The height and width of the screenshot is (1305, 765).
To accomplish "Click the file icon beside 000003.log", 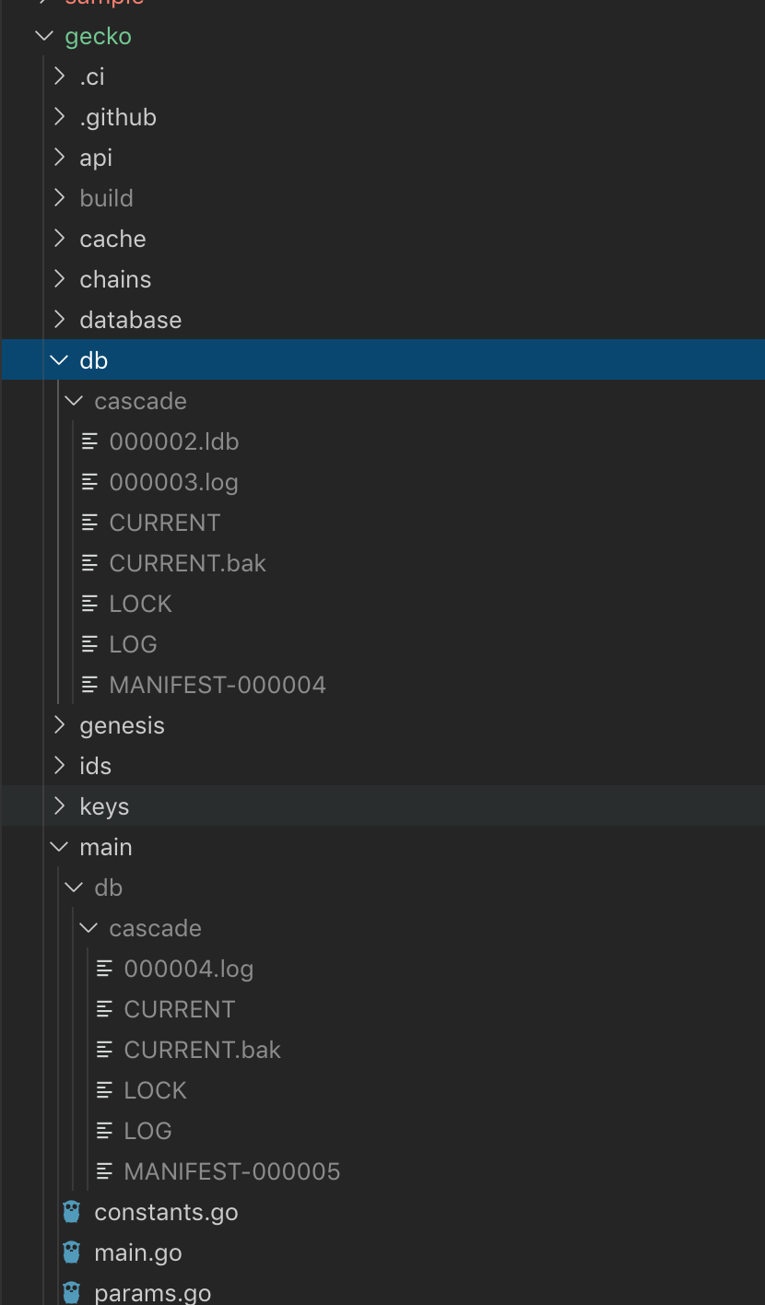I will click(x=90, y=481).
